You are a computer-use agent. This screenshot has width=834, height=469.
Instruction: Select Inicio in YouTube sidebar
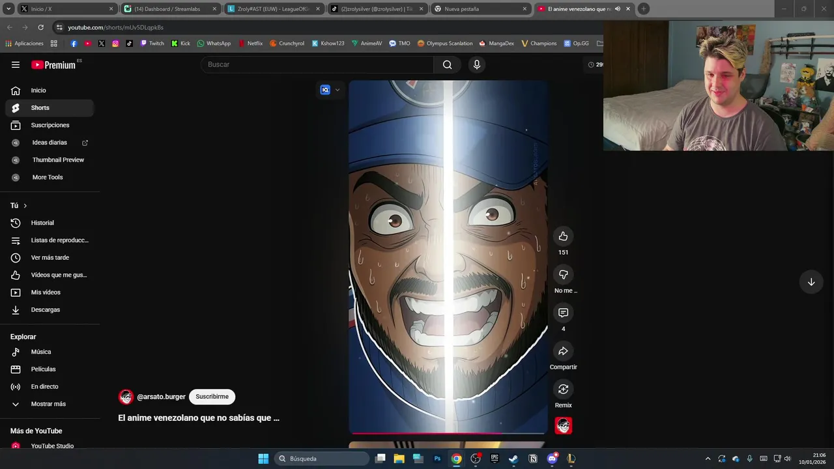coord(50,91)
